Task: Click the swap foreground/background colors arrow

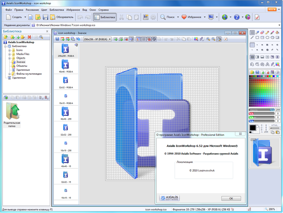Action: pyautogui.click(x=258, y=126)
